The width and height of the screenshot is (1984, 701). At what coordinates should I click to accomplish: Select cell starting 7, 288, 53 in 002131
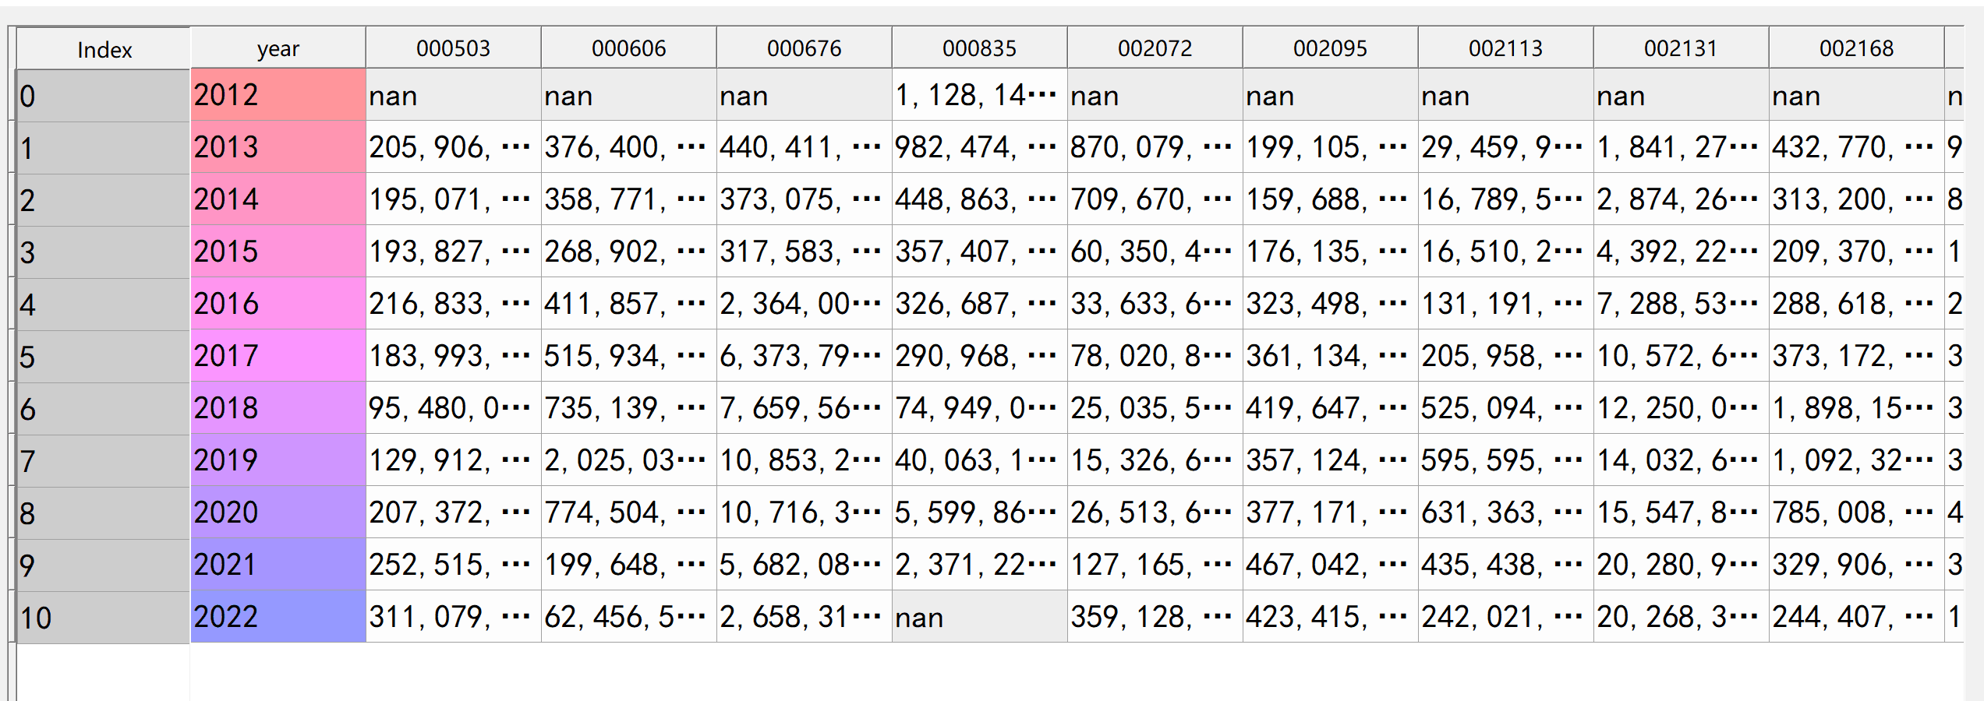click(x=1682, y=304)
